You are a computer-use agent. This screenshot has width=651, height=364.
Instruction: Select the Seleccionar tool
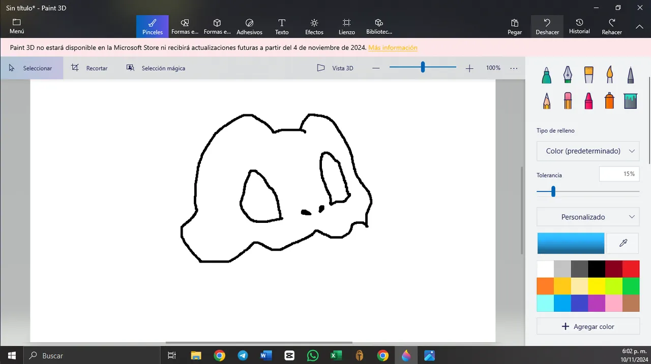tap(32, 68)
